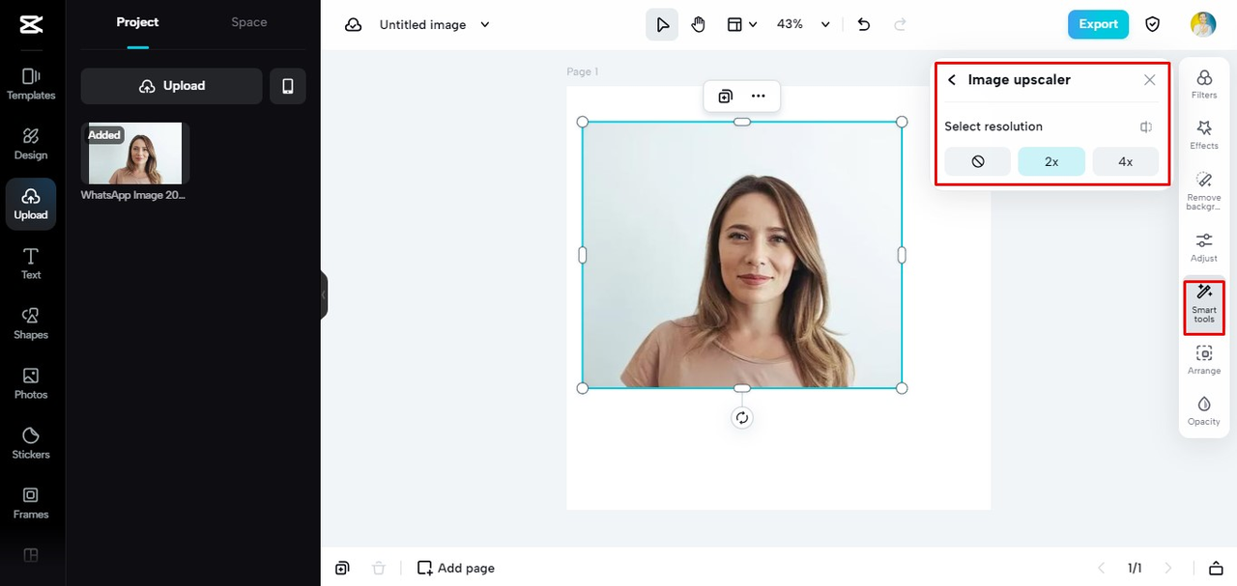1237x586 pixels.
Task: Go to the next page arrow
Action: click(1168, 569)
